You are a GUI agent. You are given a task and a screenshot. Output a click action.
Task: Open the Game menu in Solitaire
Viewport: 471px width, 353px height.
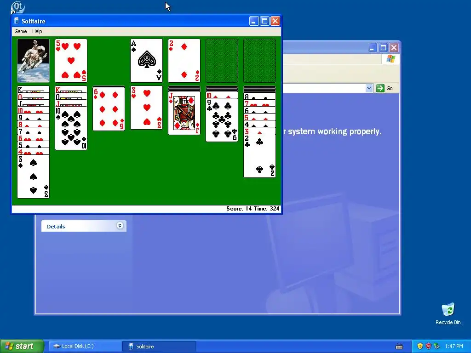point(20,31)
